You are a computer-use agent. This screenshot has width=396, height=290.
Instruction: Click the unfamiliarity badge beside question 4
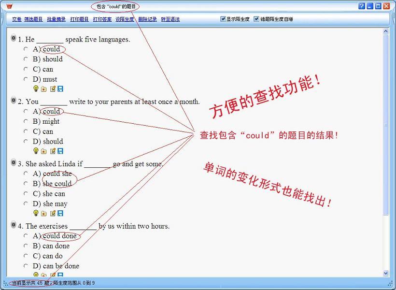click(14, 225)
